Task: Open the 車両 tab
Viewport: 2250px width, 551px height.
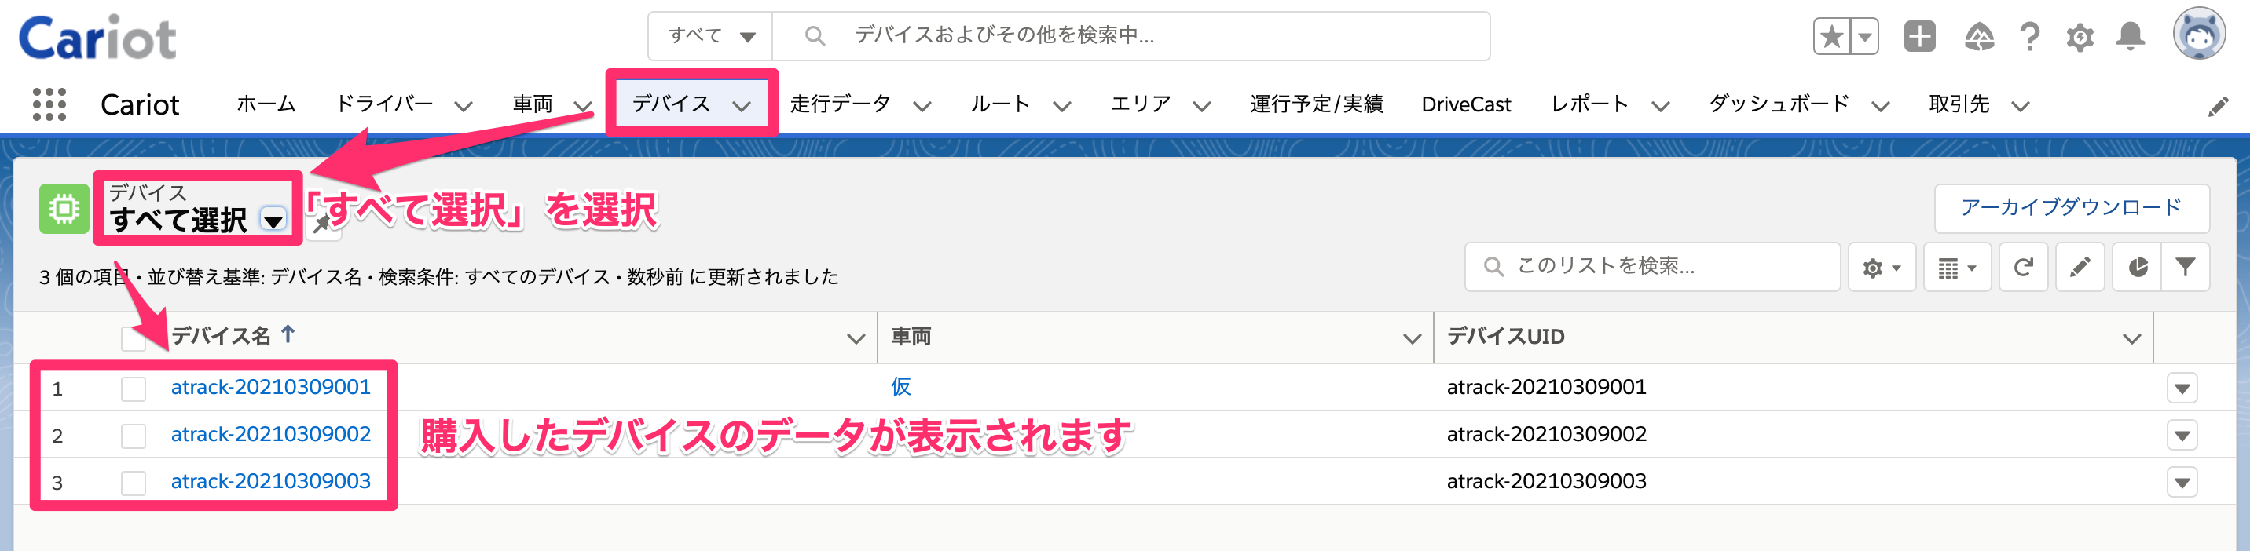Action: pos(533,105)
